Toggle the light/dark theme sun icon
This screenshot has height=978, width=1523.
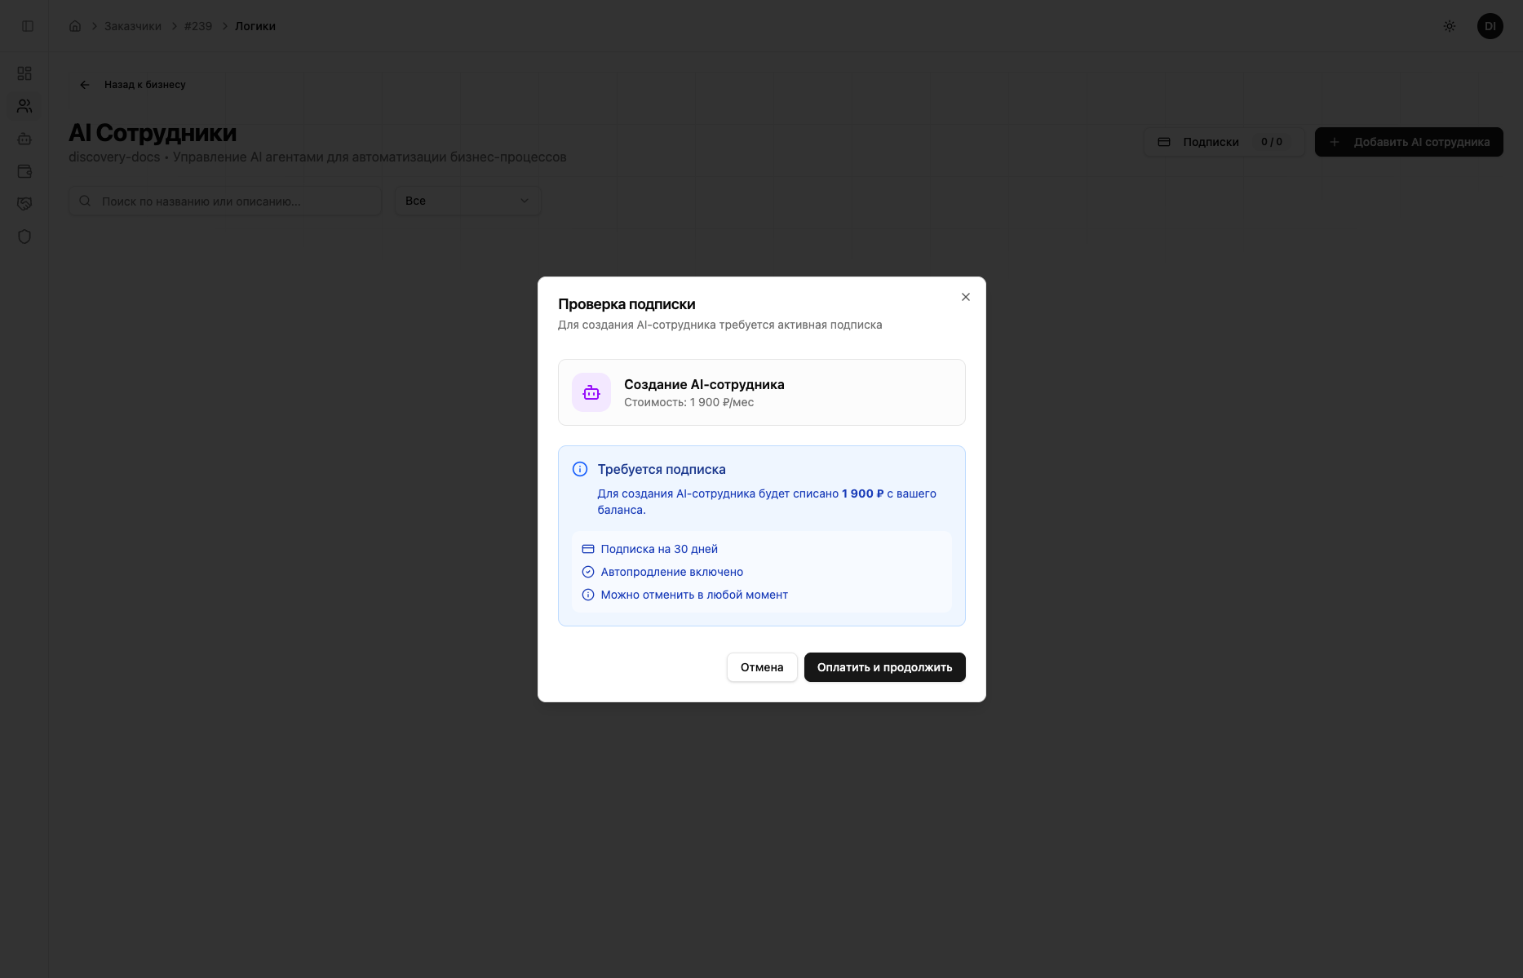[1449, 26]
